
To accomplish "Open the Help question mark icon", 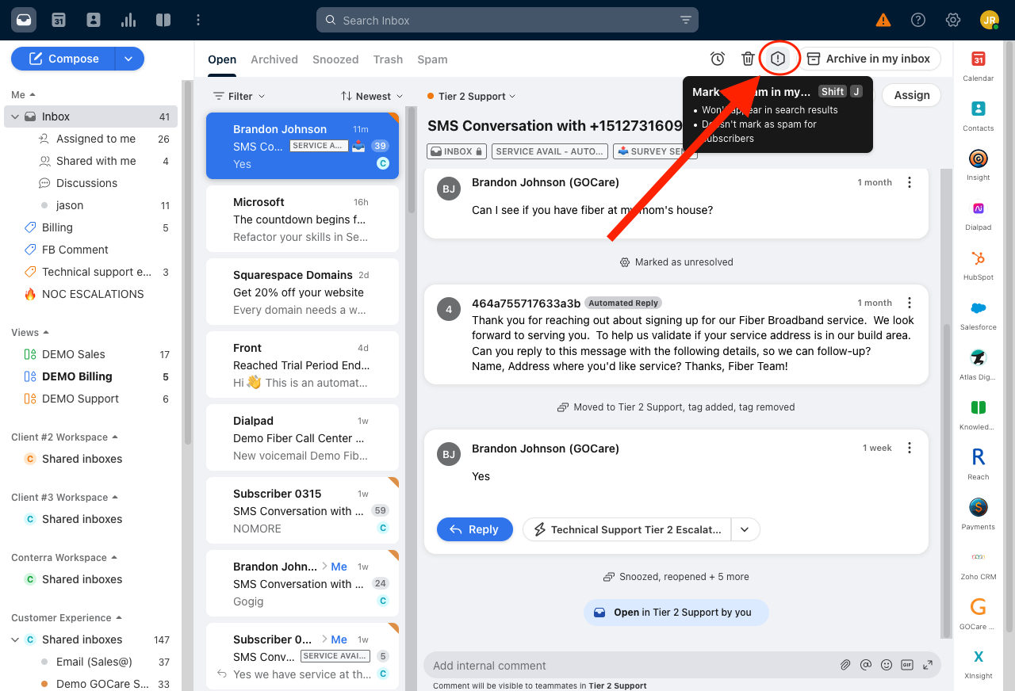I will tap(918, 20).
